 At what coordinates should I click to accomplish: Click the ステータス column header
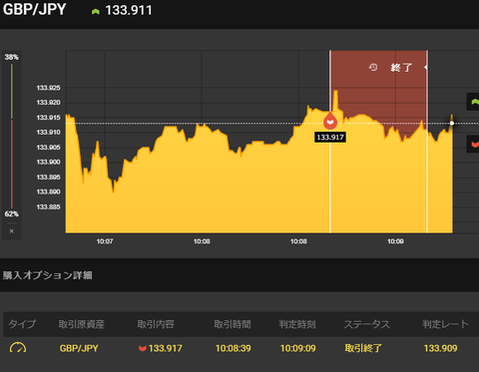coord(367,324)
